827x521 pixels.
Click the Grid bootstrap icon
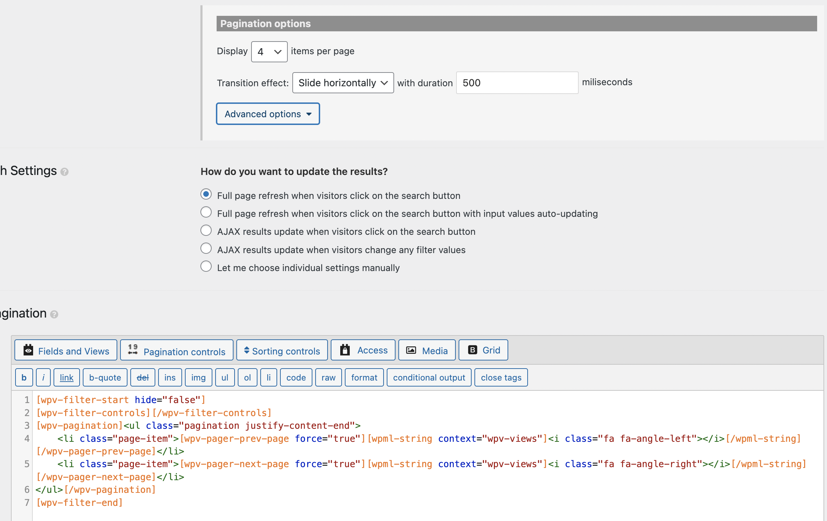[472, 350]
